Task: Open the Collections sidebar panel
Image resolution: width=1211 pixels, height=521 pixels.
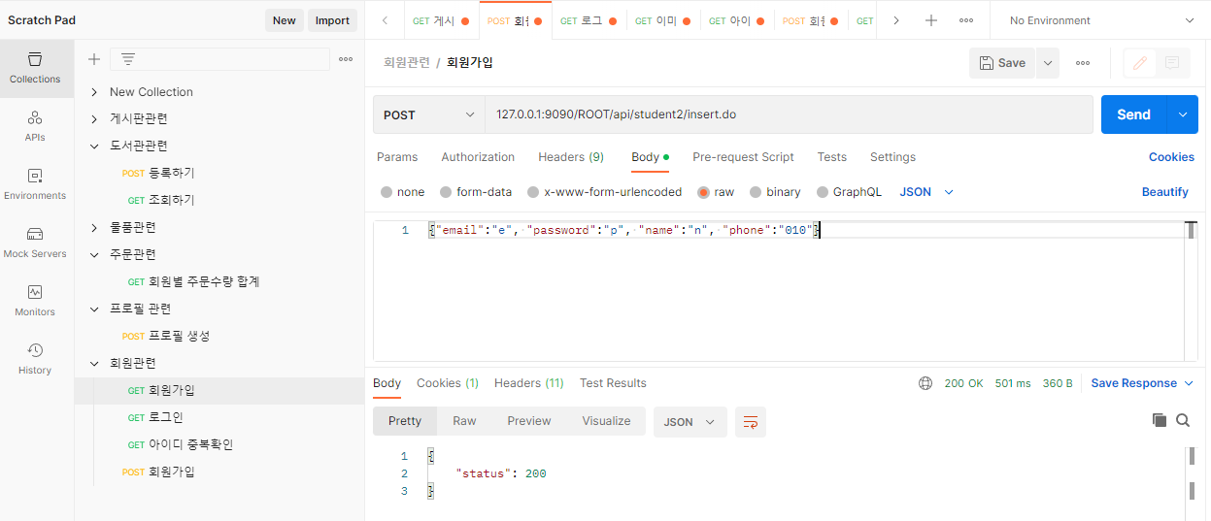Action: point(35,68)
